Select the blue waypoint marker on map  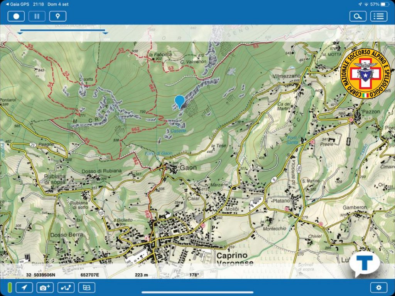179,102
